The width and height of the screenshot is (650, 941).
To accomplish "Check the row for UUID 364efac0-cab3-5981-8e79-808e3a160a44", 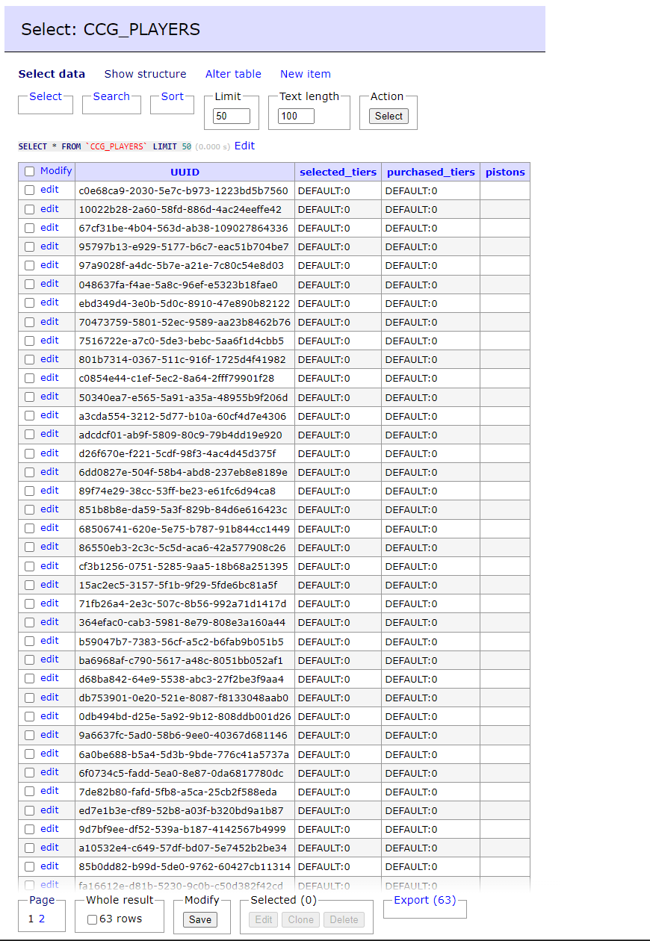I will pyautogui.click(x=30, y=622).
